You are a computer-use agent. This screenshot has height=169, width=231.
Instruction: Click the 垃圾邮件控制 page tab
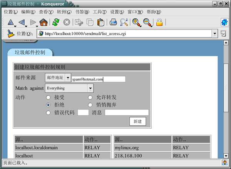tap(30, 52)
